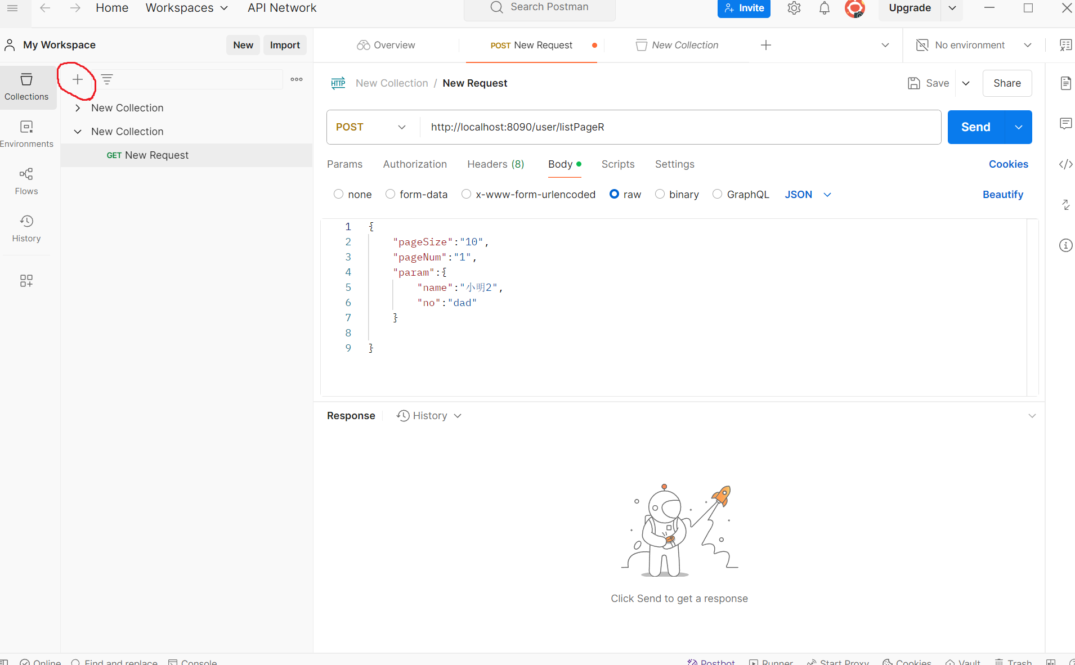Image resolution: width=1075 pixels, height=665 pixels.
Task: Select the form-data body type
Action: coord(390,194)
